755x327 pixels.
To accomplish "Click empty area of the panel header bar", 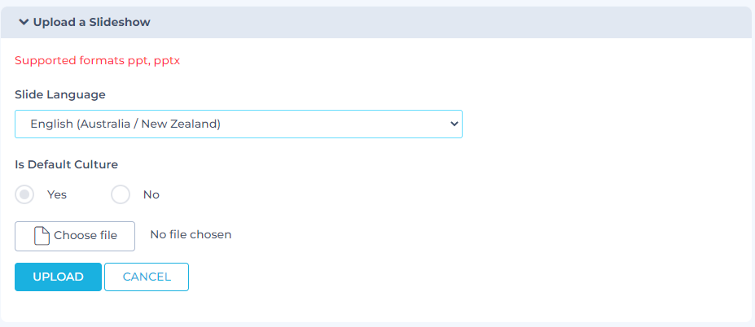I will [x=448, y=23].
